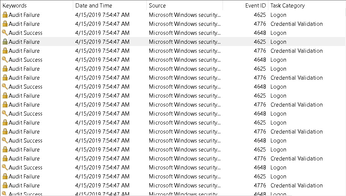
Task: Click the lock icon on the topmost Audit Failure row
Action: click(x=5, y=15)
